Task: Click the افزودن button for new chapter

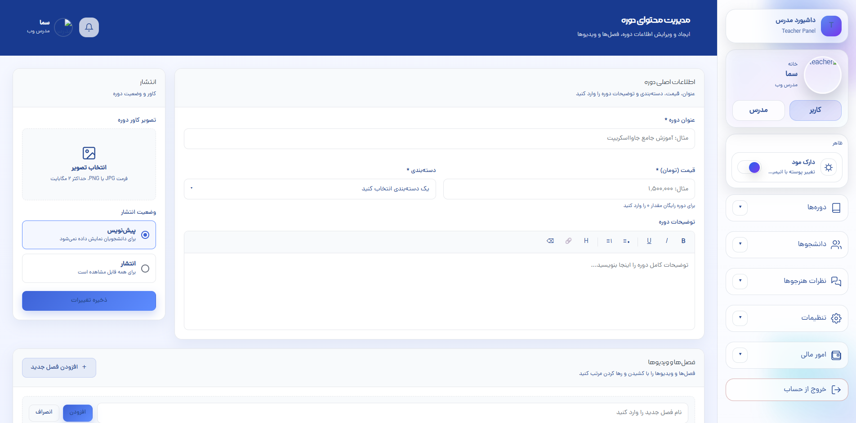Action: point(78,413)
